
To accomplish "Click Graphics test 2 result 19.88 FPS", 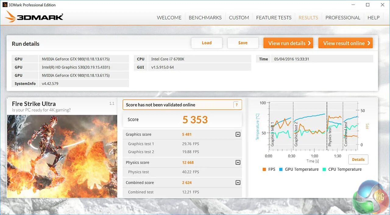I will pyautogui.click(x=190, y=152).
